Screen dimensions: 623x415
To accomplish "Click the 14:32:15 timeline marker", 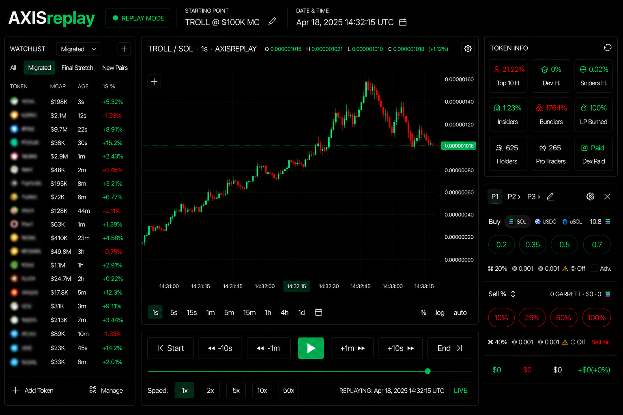I will [x=296, y=286].
